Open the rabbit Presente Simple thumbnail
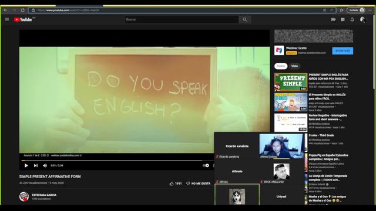 click(x=291, y=102)
